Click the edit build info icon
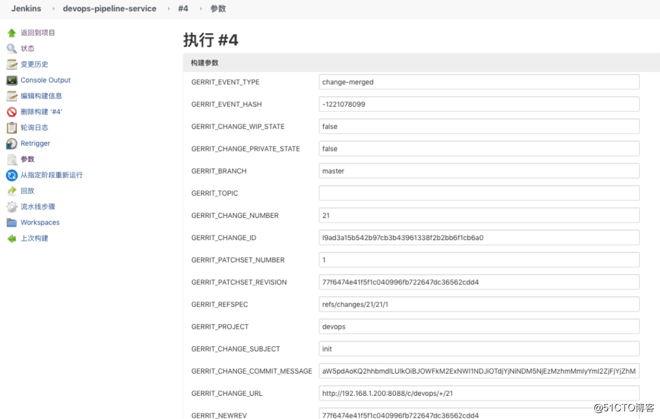Image resolution: width=660 pixels, height=419 pixels. [12, 96]
